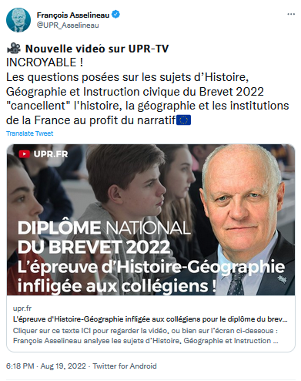Click the upr.fr domain in link card
This screenshot has height=381, width=301.
(x=22, y=309)
